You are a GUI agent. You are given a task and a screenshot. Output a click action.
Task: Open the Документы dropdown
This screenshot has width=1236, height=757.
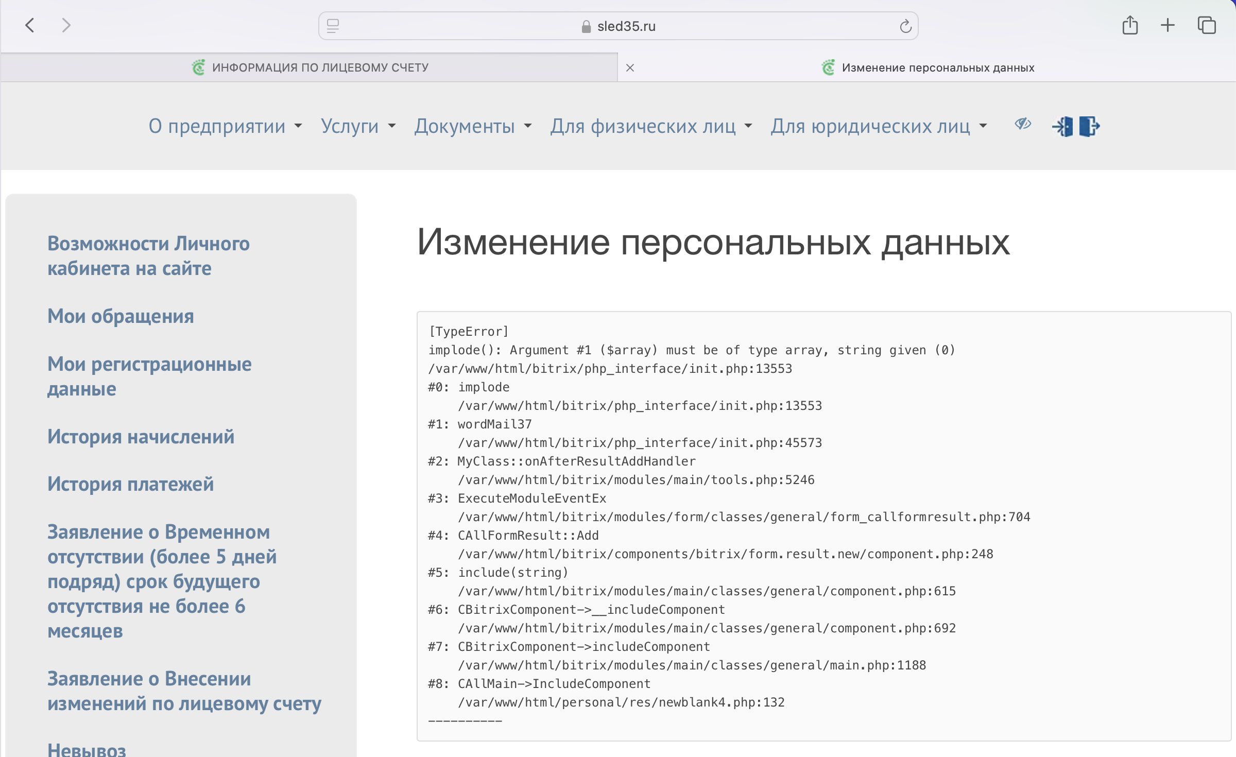[472, 126]
